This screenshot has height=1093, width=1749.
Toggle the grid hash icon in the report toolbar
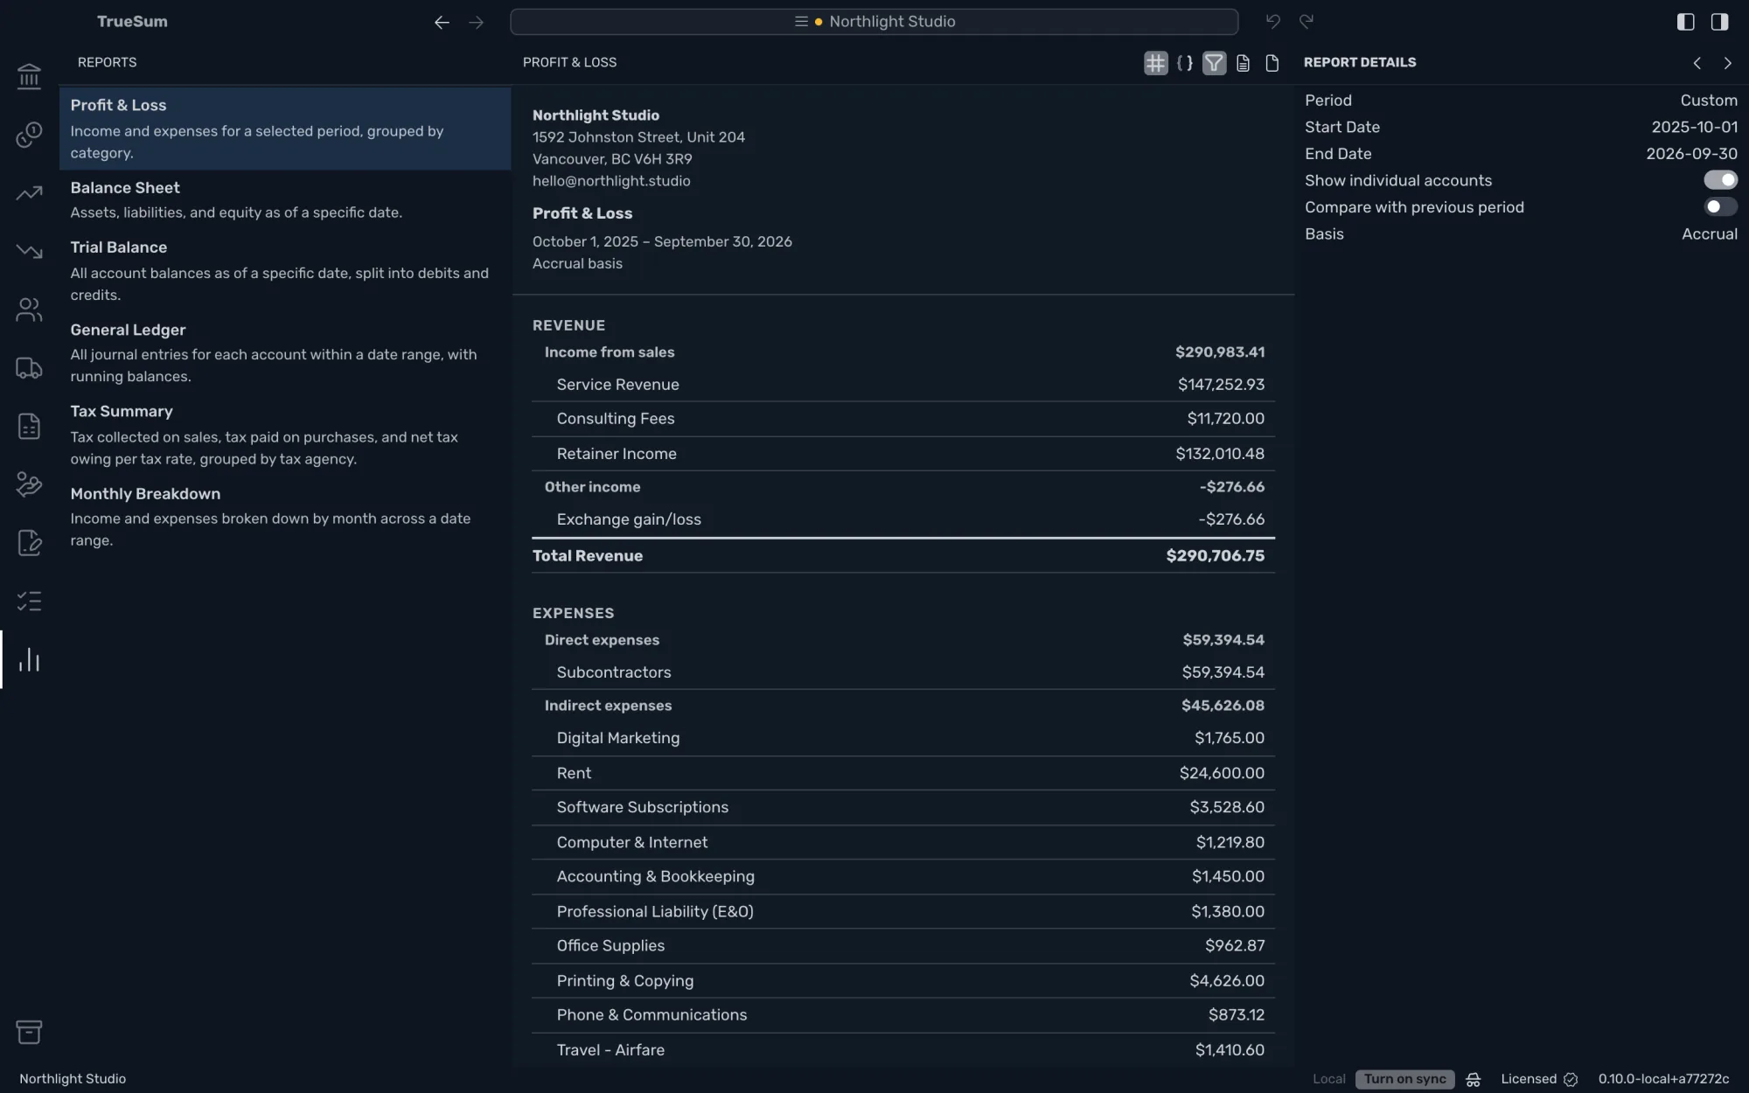coord(1155,63)
